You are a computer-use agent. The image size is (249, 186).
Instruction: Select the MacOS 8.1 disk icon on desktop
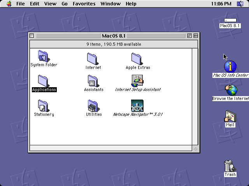point(230,20)
